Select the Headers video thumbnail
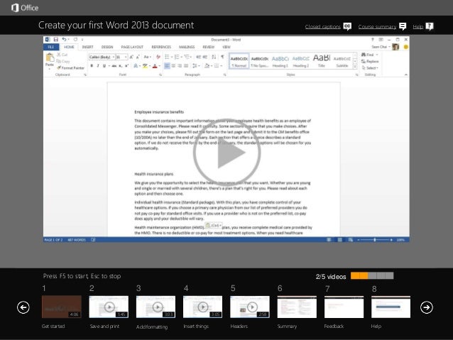 coord(250,307)
